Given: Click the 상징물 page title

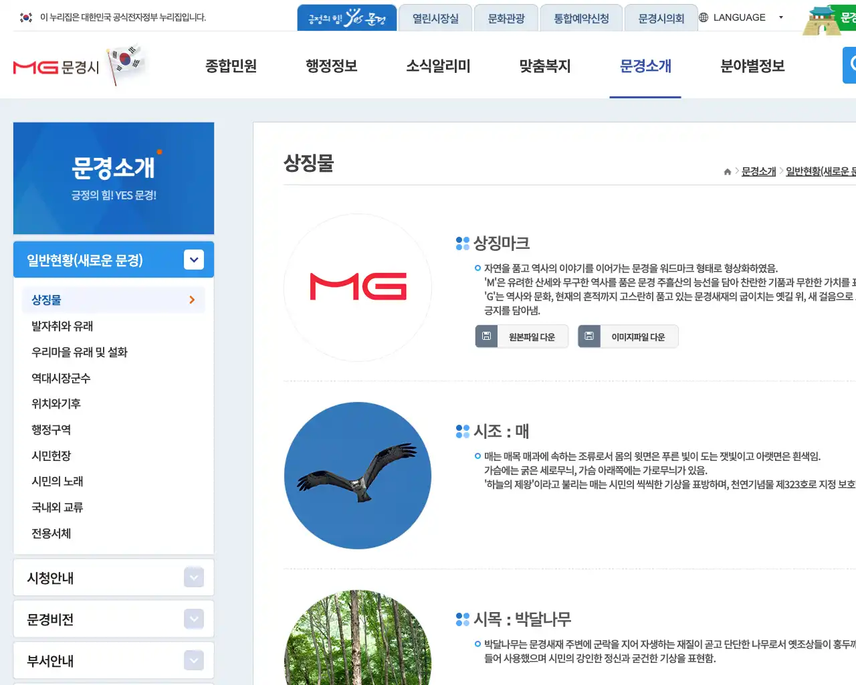Looking at the screenshot, I should click(309, 163).
